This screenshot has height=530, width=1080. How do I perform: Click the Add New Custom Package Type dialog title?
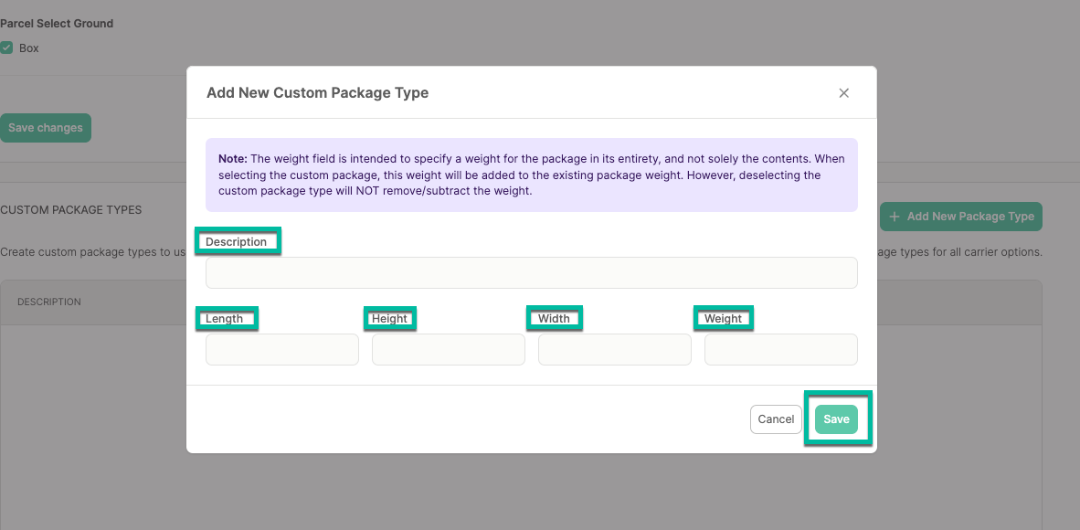click(316, 92)
